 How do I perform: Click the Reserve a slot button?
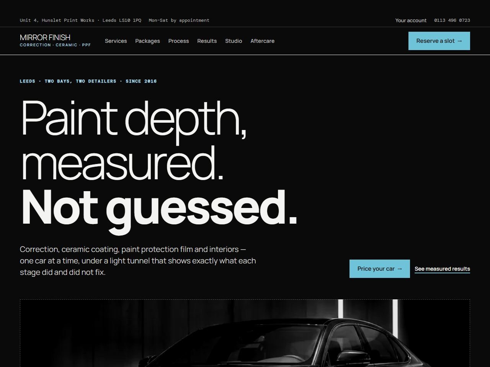(x=439, y=41)
